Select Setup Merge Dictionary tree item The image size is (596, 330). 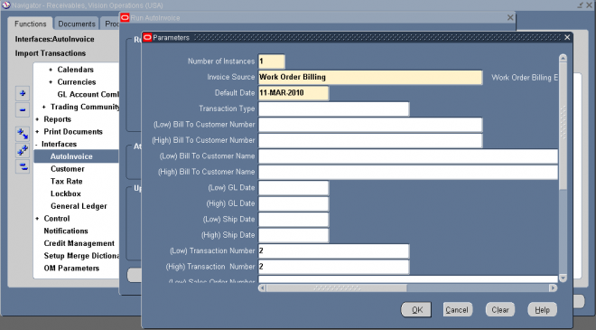tap(81, 256)
